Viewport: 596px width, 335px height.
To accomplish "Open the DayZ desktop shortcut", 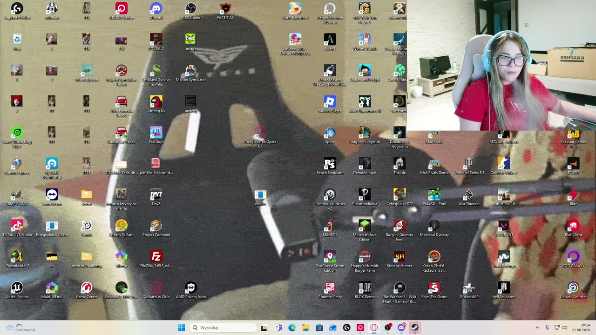I will [x=156, y=198].
